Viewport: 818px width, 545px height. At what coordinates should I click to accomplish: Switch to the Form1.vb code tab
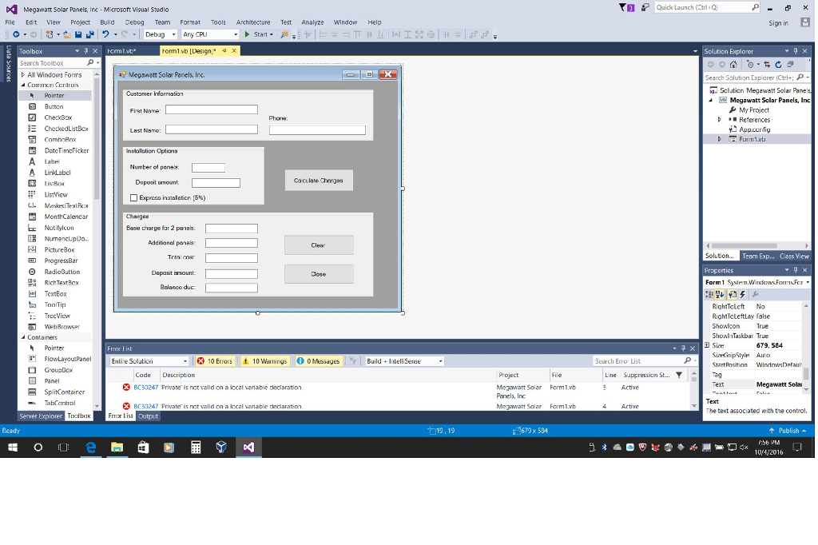point(121,51)
